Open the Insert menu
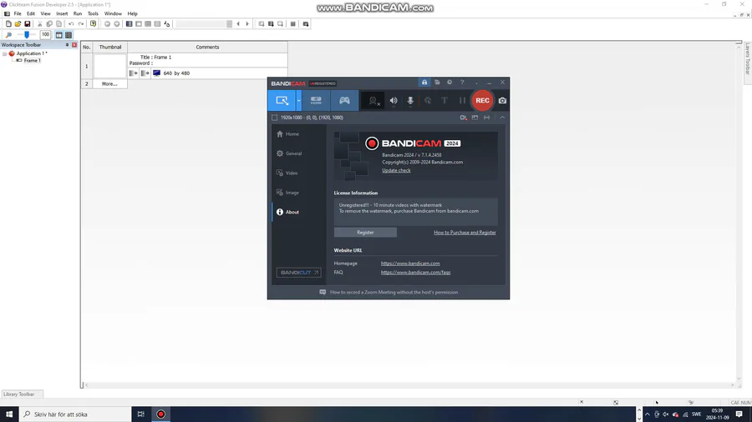 tap(62, 14)
